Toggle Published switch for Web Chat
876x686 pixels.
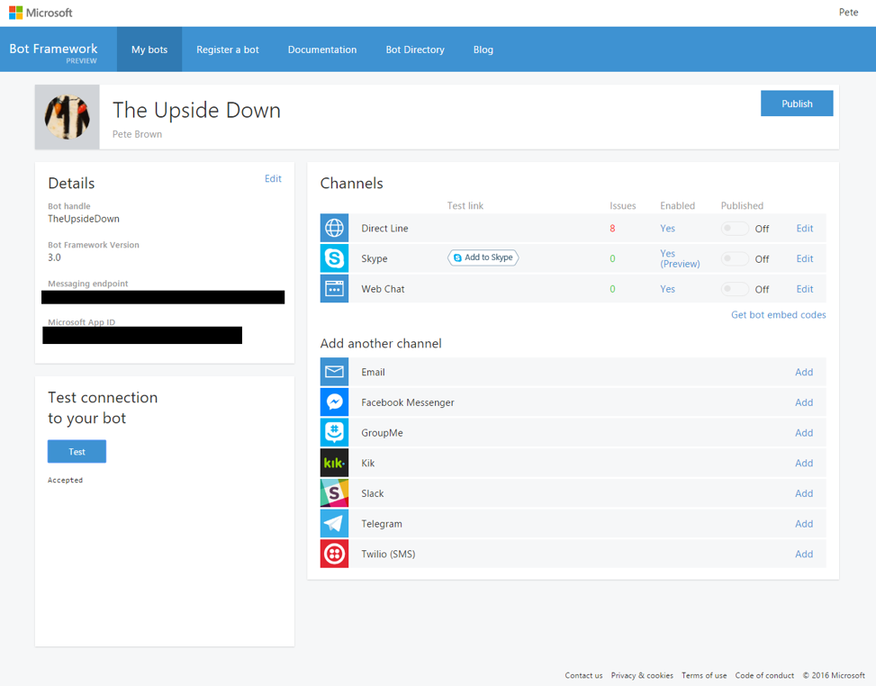[735, 289]
